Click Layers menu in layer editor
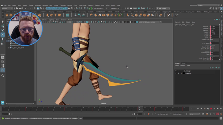The width and height of the screenshot is (223, 125). [177, 66]
